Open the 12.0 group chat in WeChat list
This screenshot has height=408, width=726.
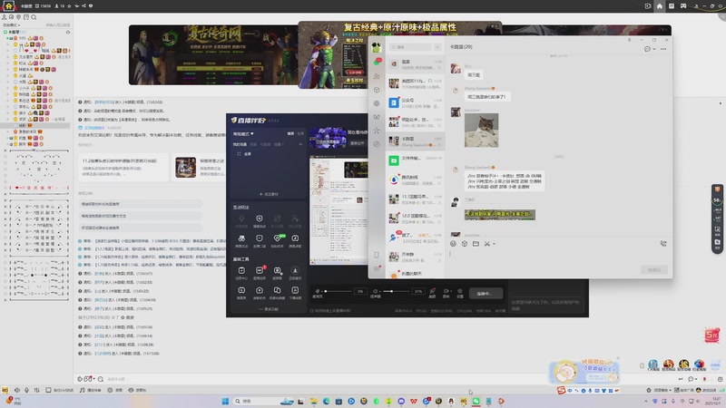point(416,218)
